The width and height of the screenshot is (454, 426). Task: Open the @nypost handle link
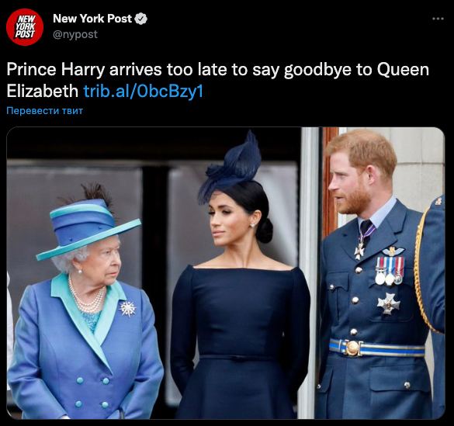point(75,34)
